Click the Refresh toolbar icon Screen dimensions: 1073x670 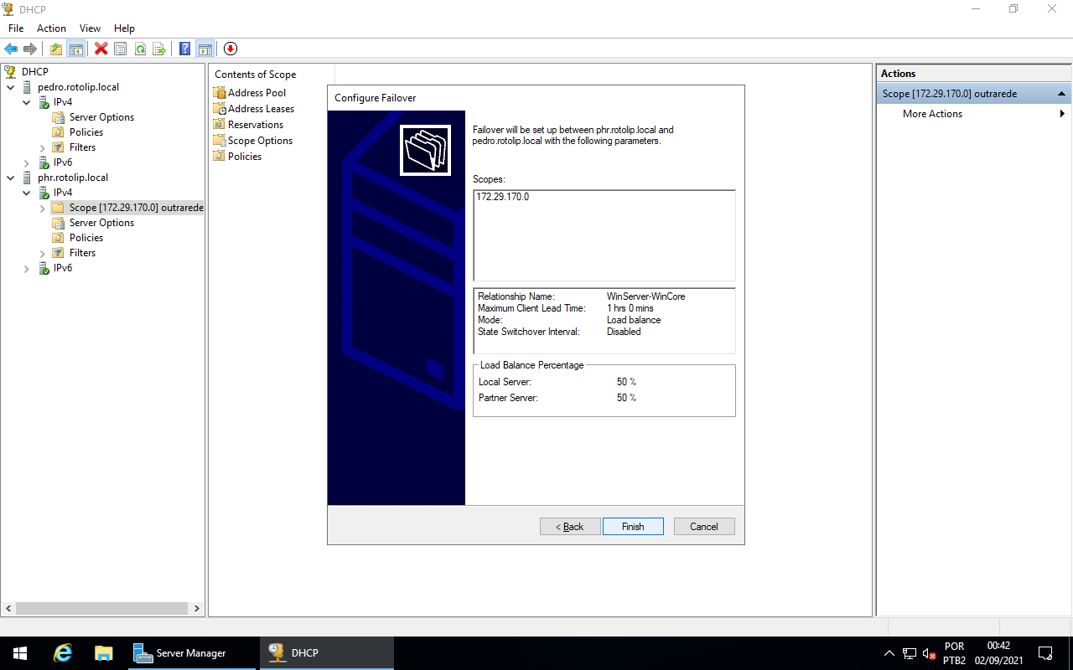coord(141,48)
